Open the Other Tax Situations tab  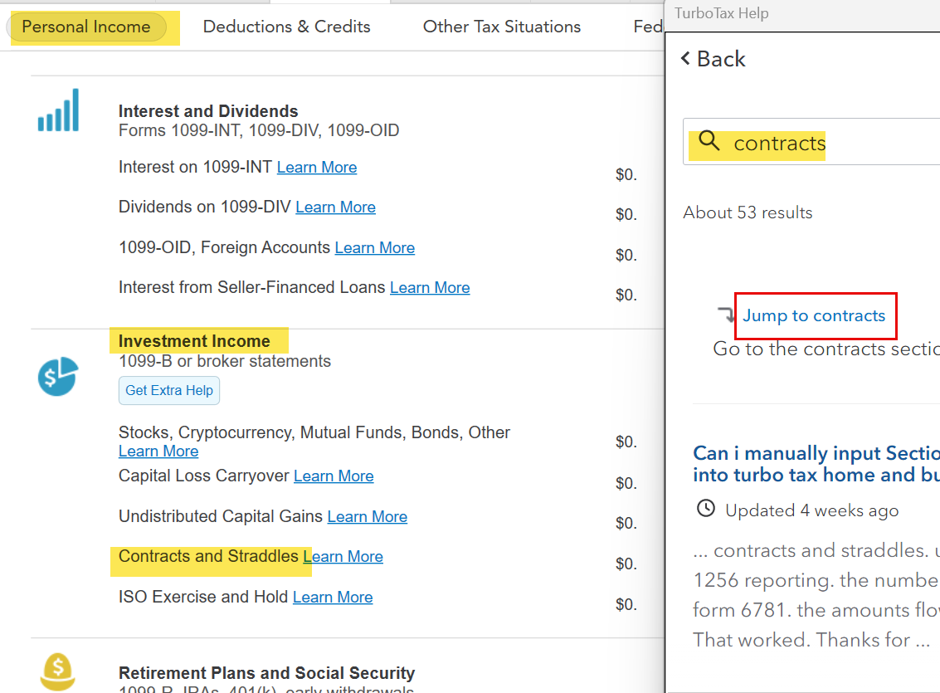tap(501, 27)
